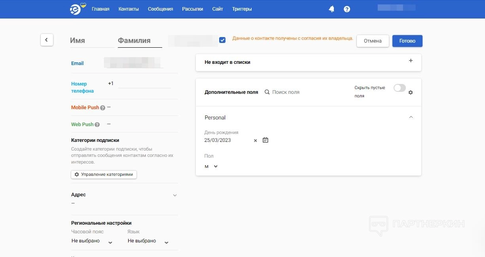The height and width of the screenshot is (257, 485).
Task: Click the field search input
Action: pos(301,92)
